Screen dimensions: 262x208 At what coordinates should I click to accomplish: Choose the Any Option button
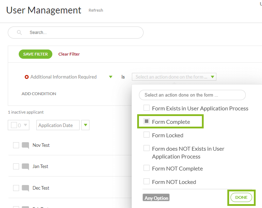click(156, 198)
